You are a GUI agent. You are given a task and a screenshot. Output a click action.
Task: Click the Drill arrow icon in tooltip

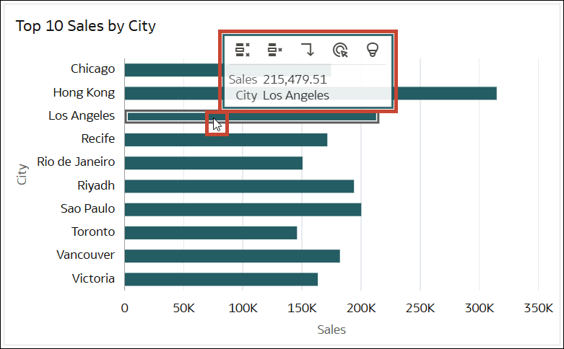(x=308, y=50)
